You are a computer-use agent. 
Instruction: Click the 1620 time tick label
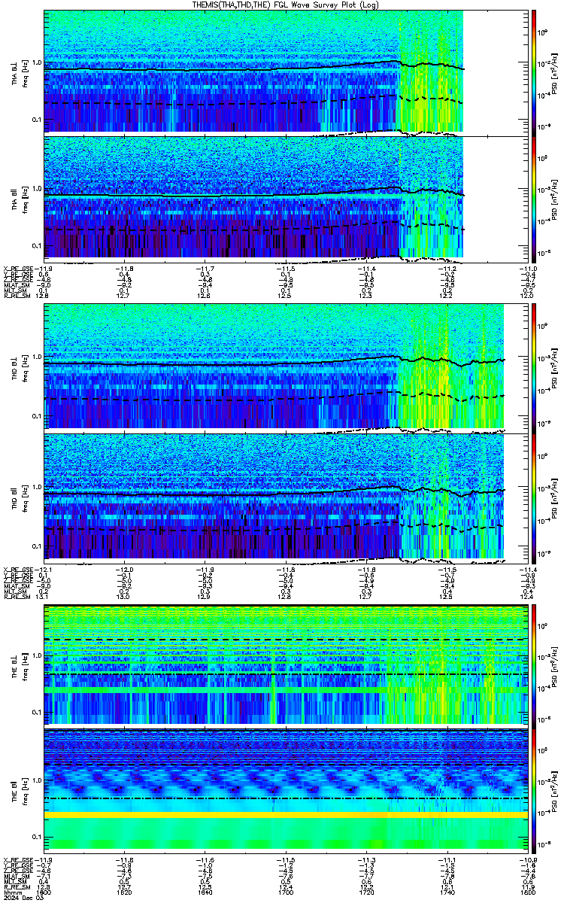[x=125, y=893]
